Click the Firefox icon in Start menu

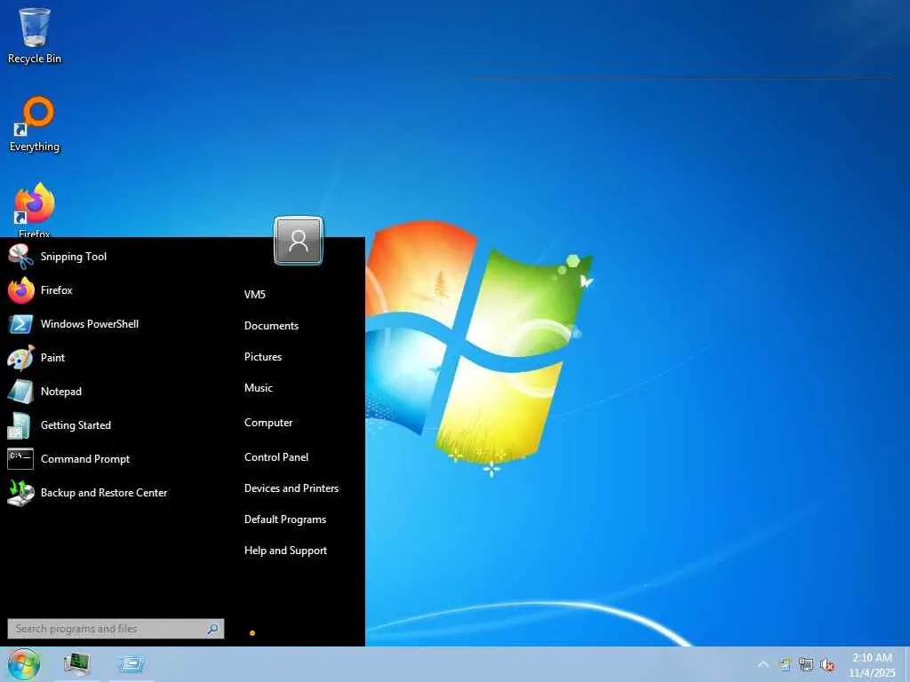point(21,290)
